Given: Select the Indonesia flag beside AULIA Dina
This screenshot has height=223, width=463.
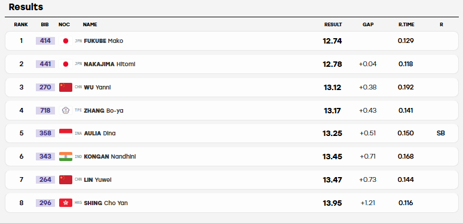Looking at the screenshot, I should tap(66, 133).
